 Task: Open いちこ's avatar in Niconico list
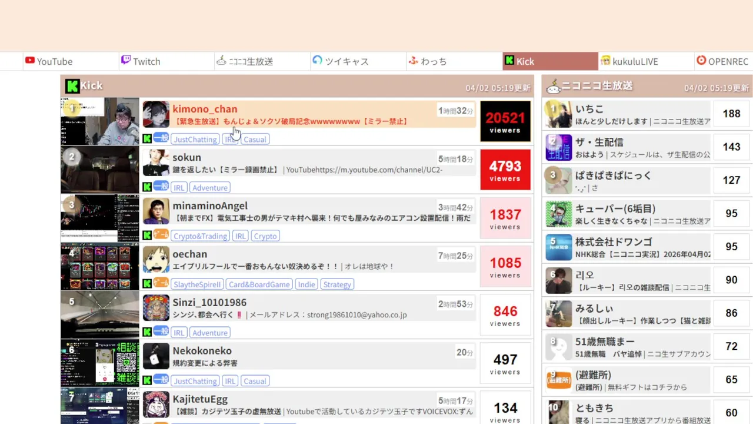coord(558,114)
